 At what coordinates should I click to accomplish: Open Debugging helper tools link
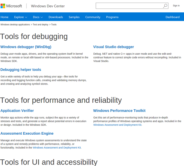pos(21,70)
